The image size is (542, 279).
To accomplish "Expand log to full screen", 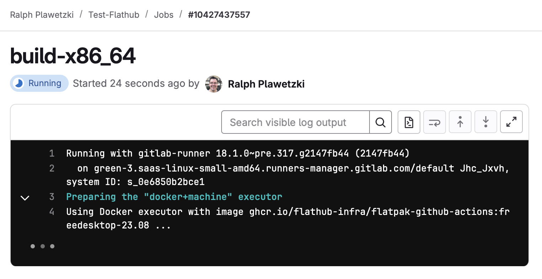I will point(511,122).
